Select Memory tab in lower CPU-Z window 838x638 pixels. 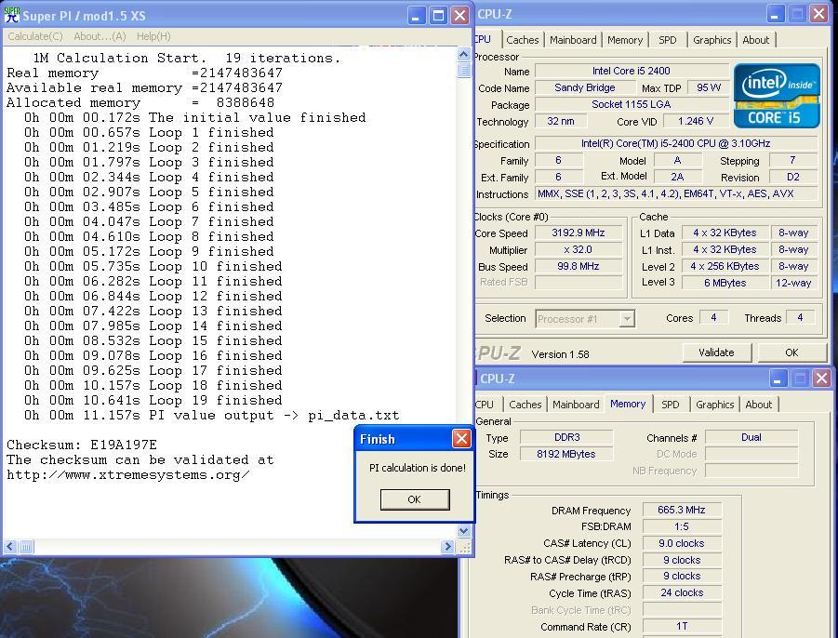[628, 404]
